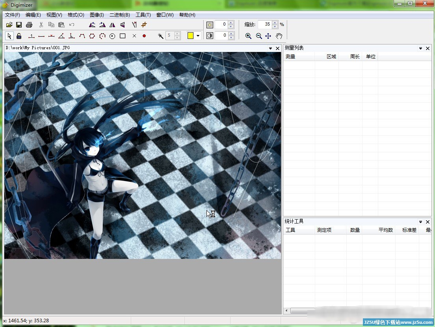435x327 pixels.
Task: Click the 平均数 column header
Action: pyautogui.click(x=379, y=230)
